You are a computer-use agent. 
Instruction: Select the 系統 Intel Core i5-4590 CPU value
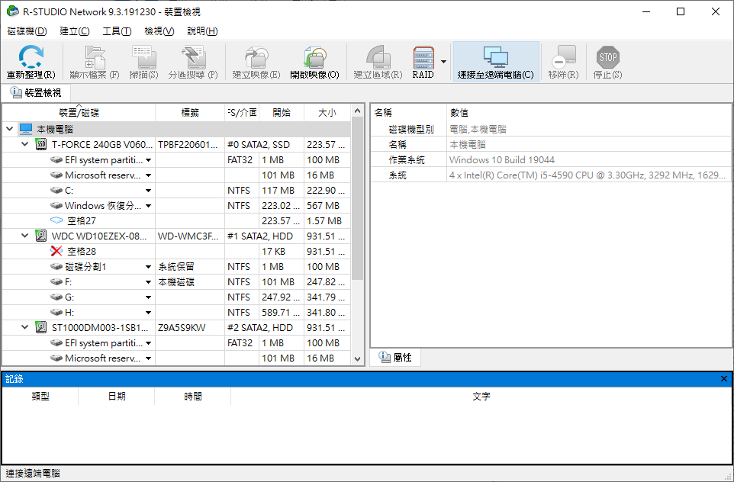588,175
